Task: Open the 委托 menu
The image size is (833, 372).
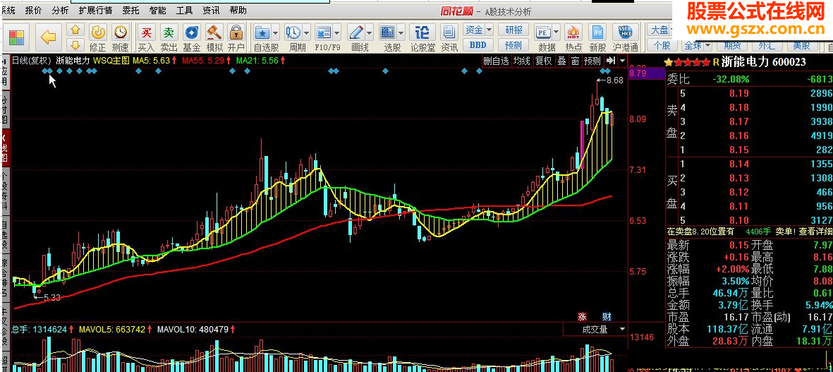Action: coord(130,10)
